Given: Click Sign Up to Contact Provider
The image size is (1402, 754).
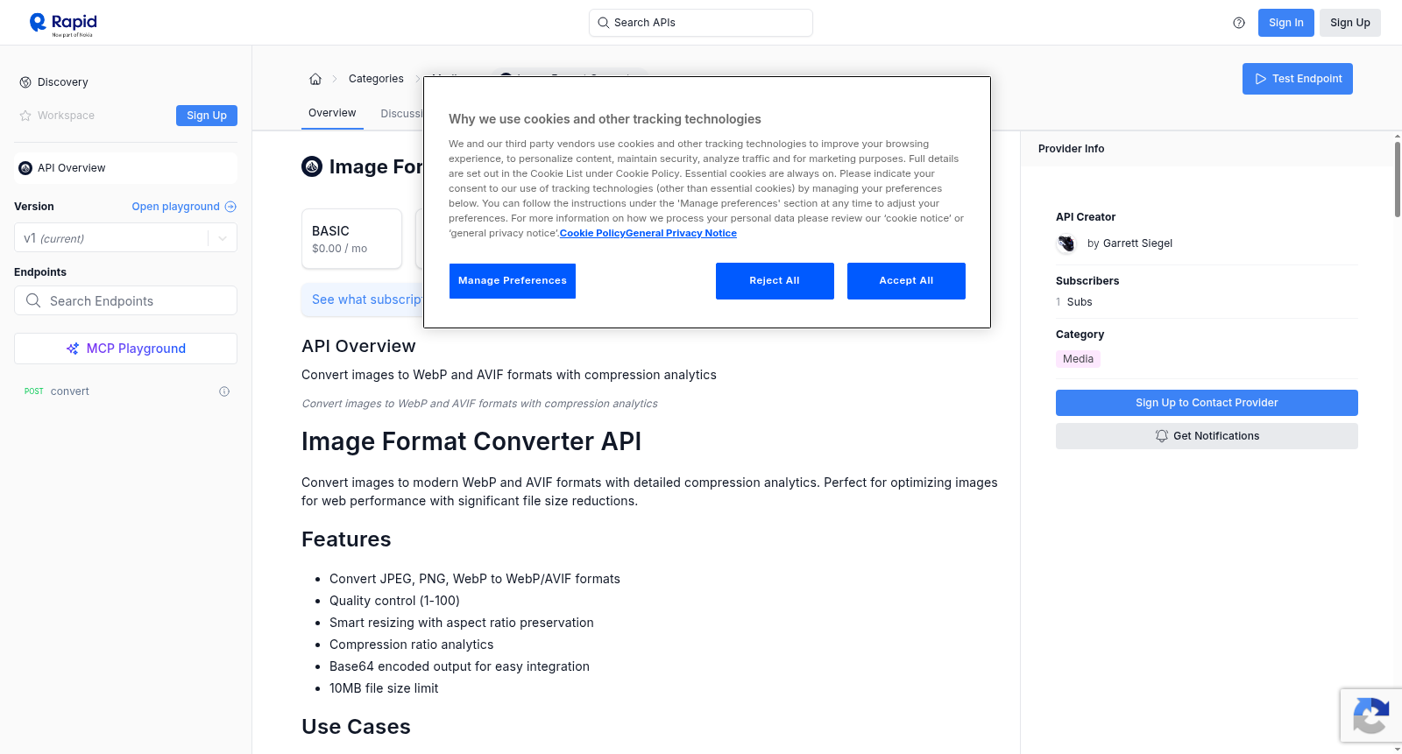Looking at the screenshot, I should coord(1207,403).
